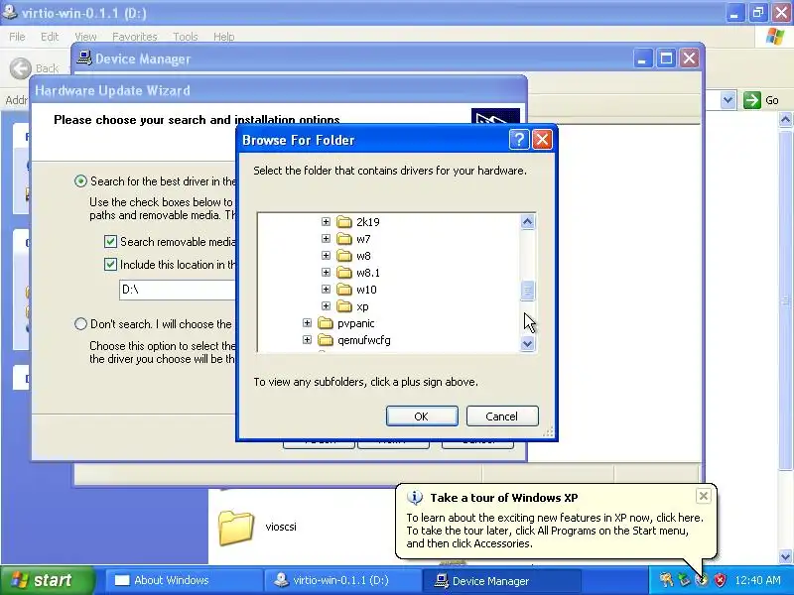Viewport: 794px width, 595px height.
Task: Select the 'xp' folder label
Action: (x=362, y=306)
